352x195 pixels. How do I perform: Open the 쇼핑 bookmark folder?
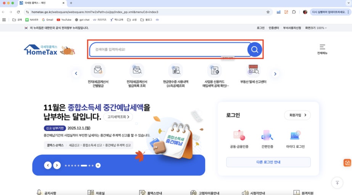coord(132,20)
